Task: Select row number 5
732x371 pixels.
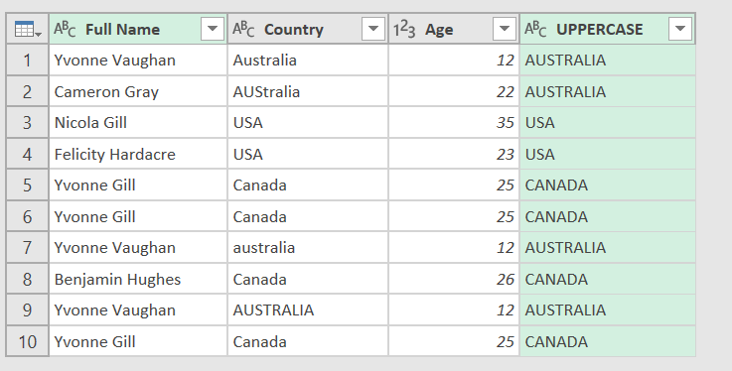Action: [28, 185]
